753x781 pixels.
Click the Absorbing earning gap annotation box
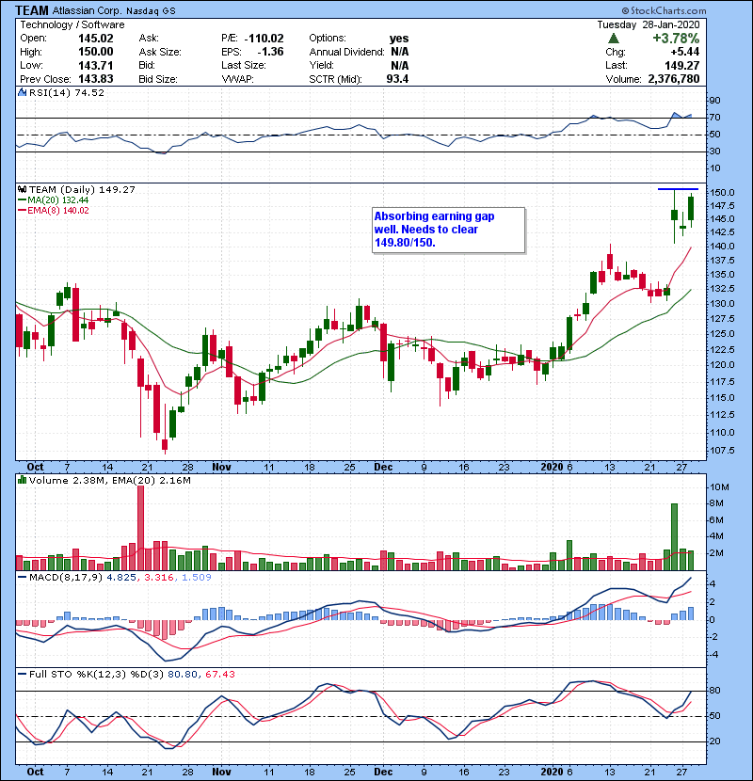click(449, 231)
